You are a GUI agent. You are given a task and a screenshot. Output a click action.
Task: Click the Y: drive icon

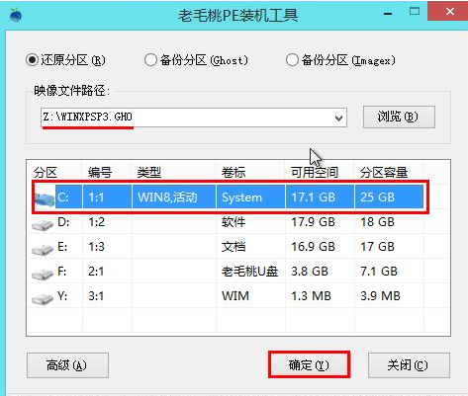tap(43, 299)
